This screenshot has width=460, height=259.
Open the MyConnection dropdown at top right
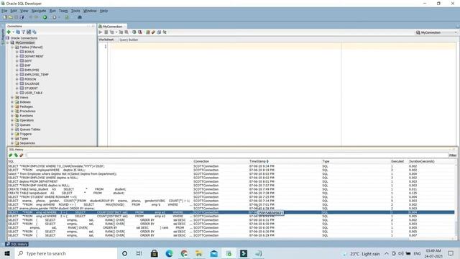pos(436,32)
